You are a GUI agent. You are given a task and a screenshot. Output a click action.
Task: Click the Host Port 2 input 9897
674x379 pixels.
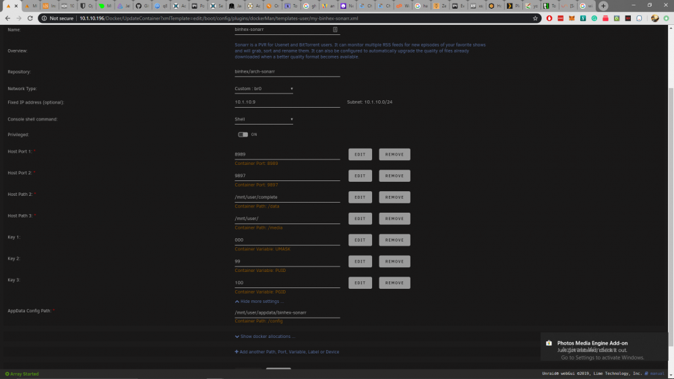tap(287, 176)
